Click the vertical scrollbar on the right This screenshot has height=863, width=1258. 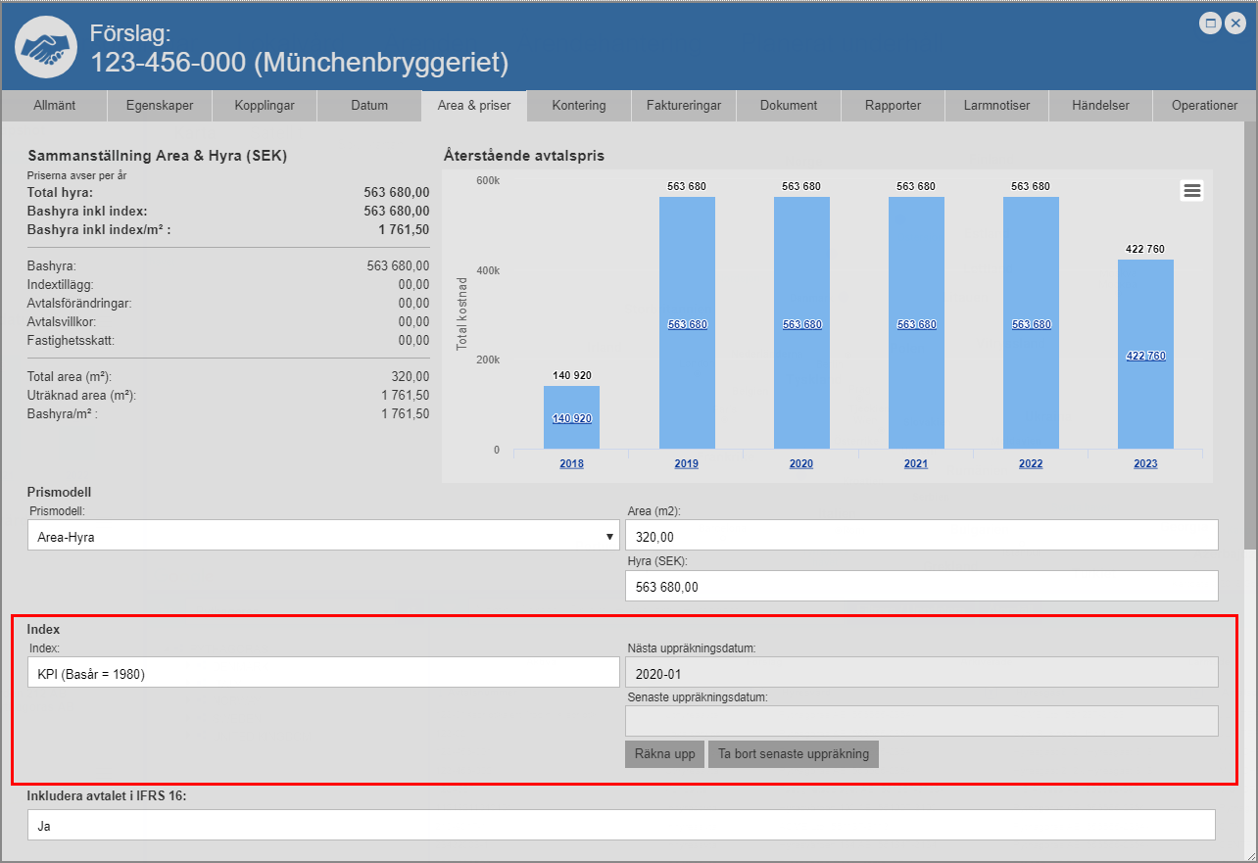[1249, 333]
